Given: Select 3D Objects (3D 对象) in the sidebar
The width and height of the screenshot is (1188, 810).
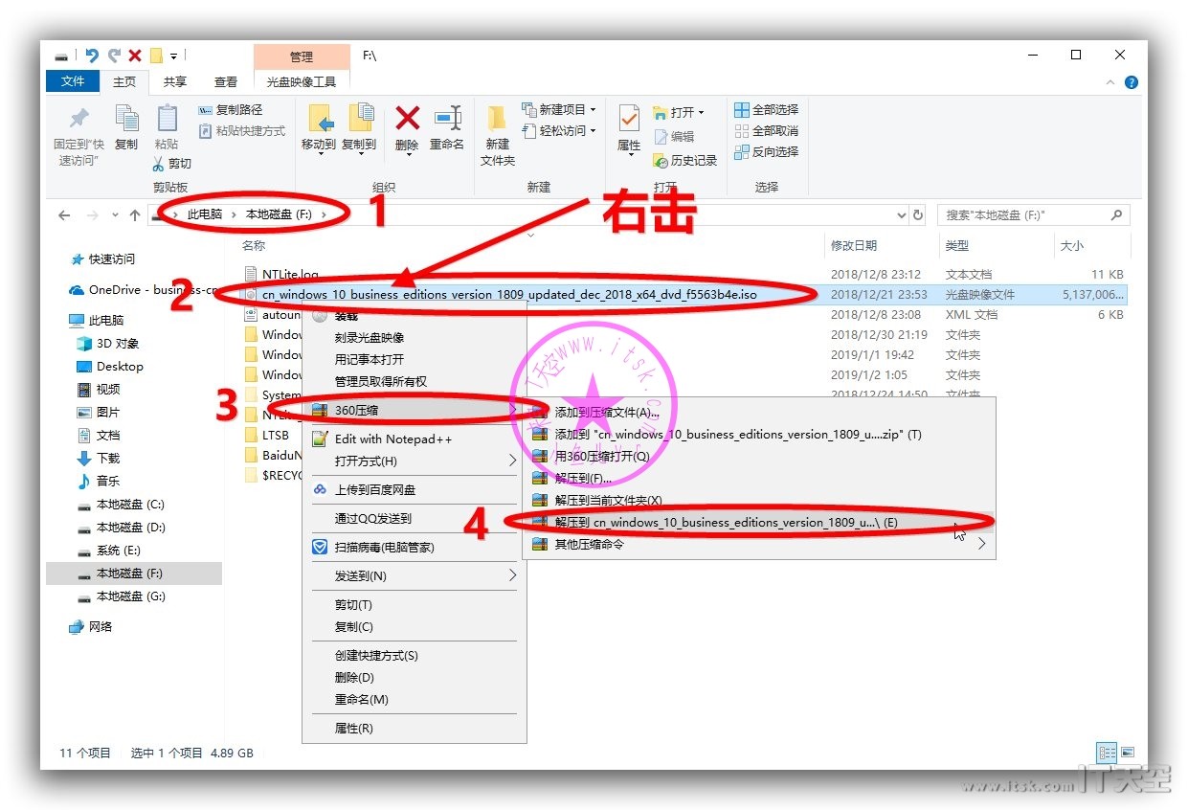Looking at the screenshot, I should (107, 344).
